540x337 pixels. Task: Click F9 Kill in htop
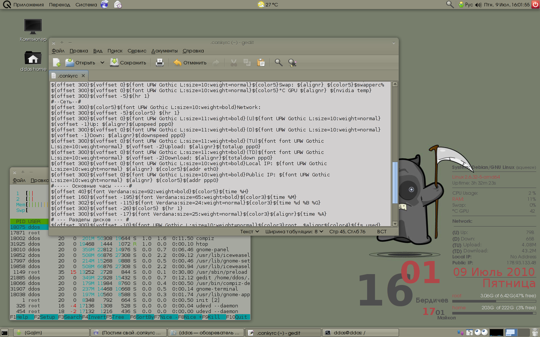(214, 317)
